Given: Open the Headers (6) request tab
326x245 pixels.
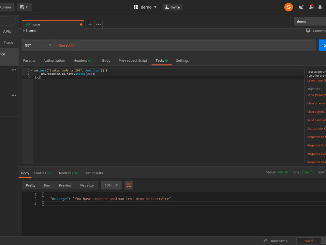Looking at the screenshot, I should [x=83, y=61].
